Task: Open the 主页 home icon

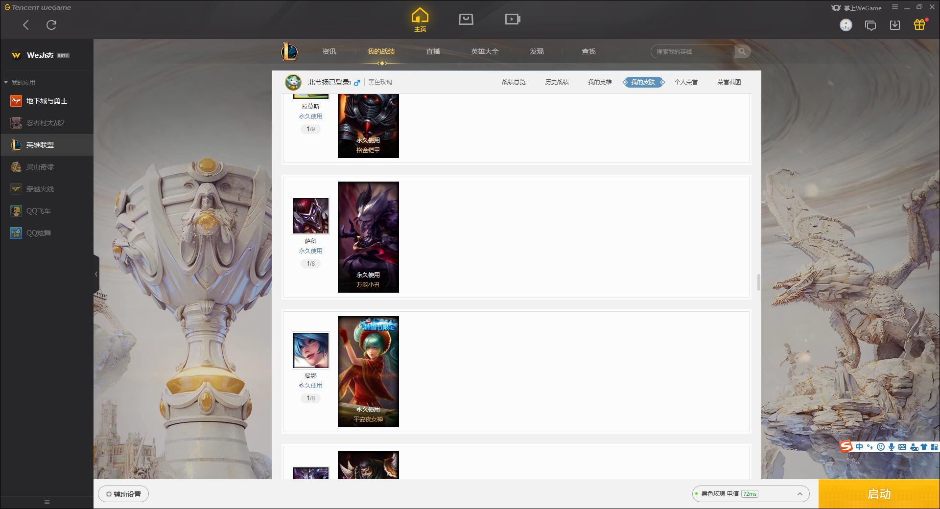Action: [x=420, y=20]
